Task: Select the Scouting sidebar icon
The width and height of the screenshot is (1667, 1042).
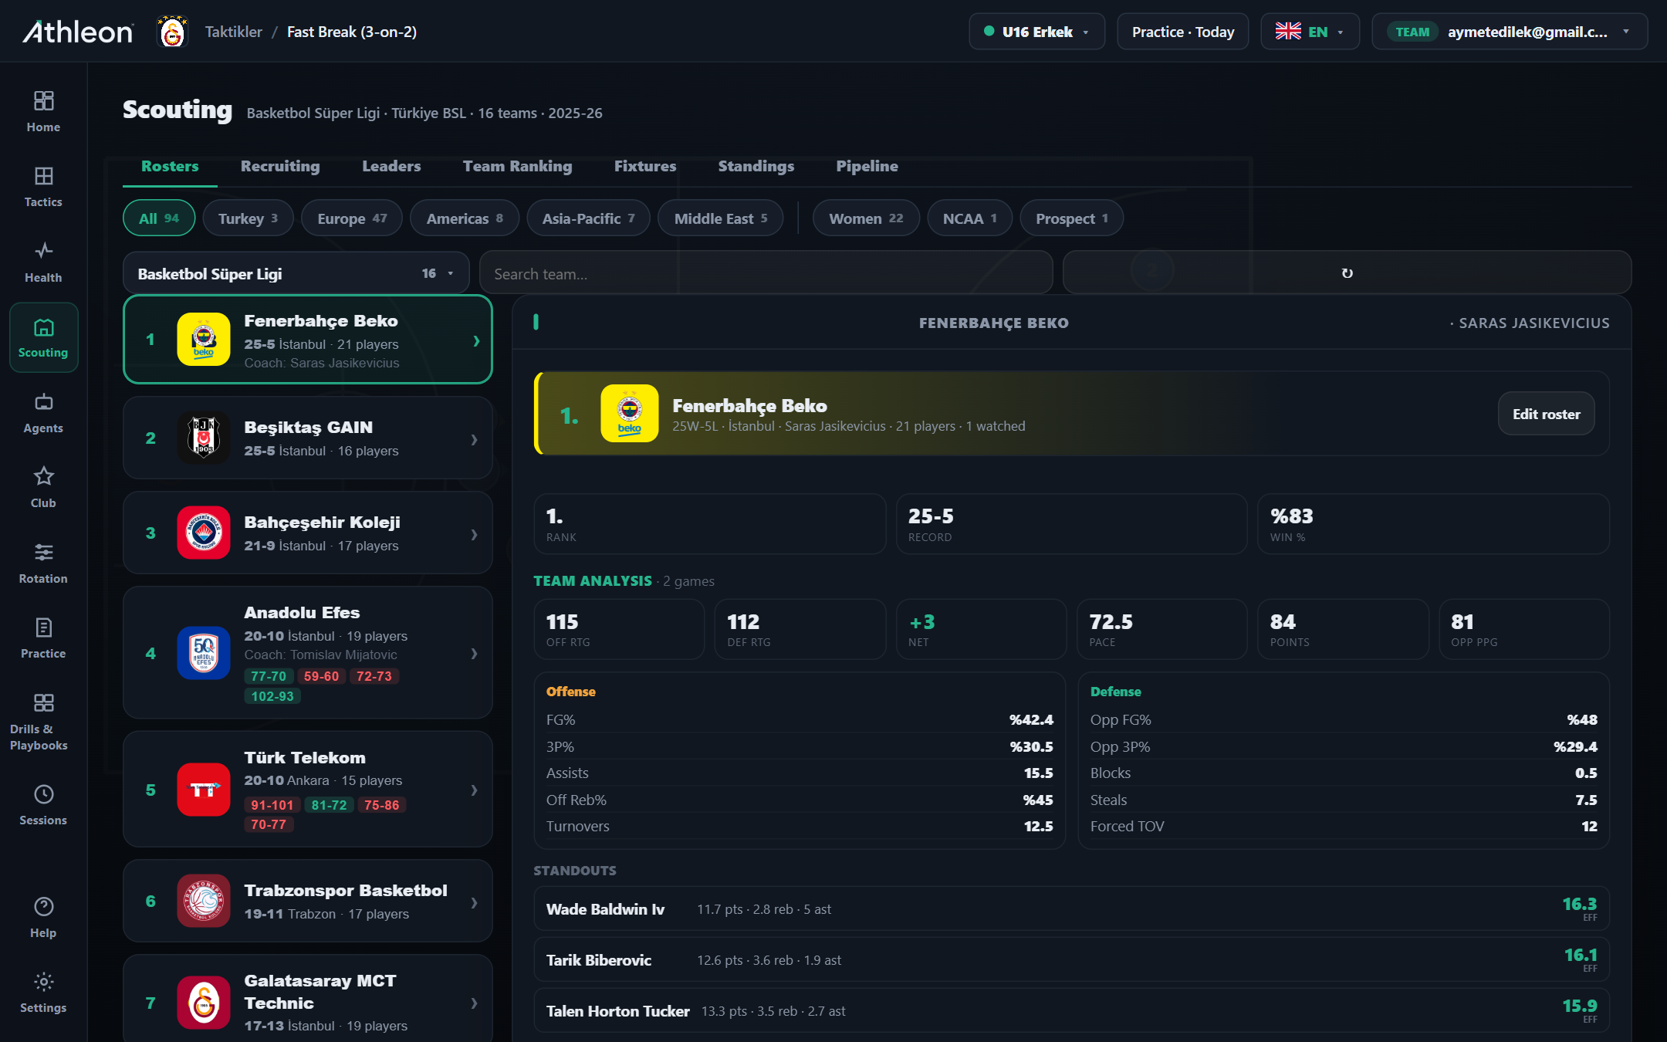Action: [x=43, y=327]
